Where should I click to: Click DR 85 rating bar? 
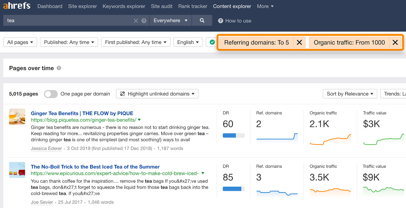tap(234, 189)
